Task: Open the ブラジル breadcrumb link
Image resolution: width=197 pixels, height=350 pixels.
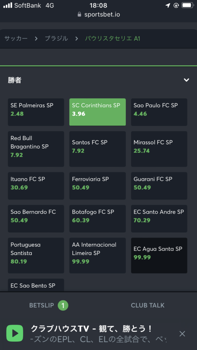Action: 56,38
